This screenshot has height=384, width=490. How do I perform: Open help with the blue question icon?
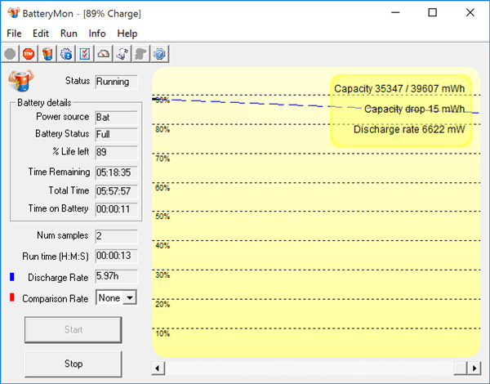tap(159, 54)
